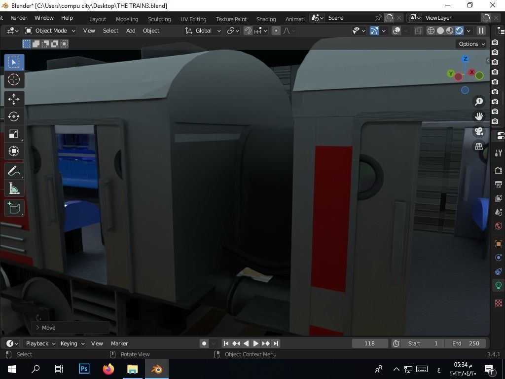Open Object properties tab (orange square)
Image resolution: width=505 pixels, height=379 pixels.
pos(499,244)
